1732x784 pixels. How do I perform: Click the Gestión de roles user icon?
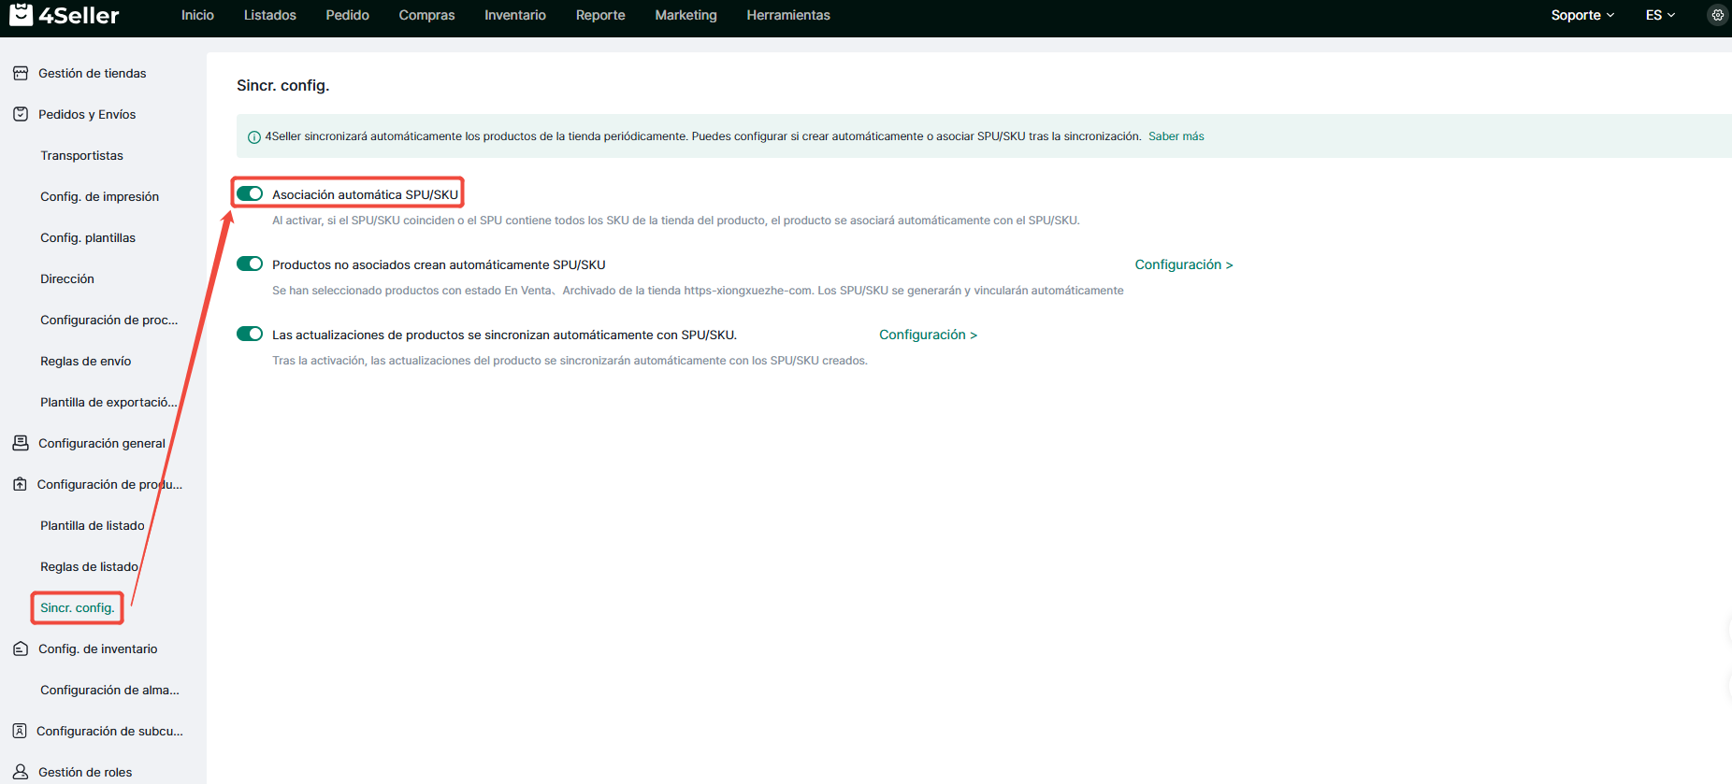point(21,772)
